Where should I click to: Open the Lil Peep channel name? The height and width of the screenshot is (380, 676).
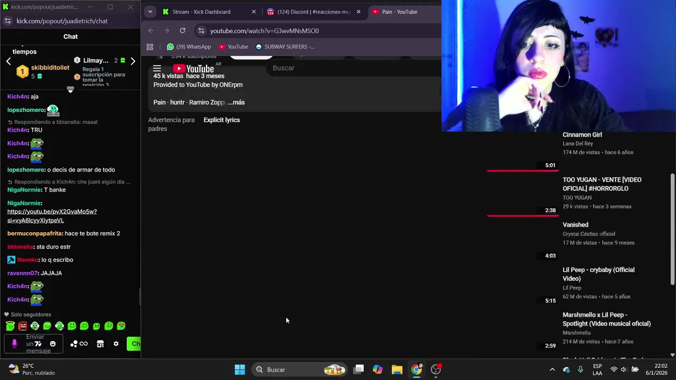click(x=572, y=288)
